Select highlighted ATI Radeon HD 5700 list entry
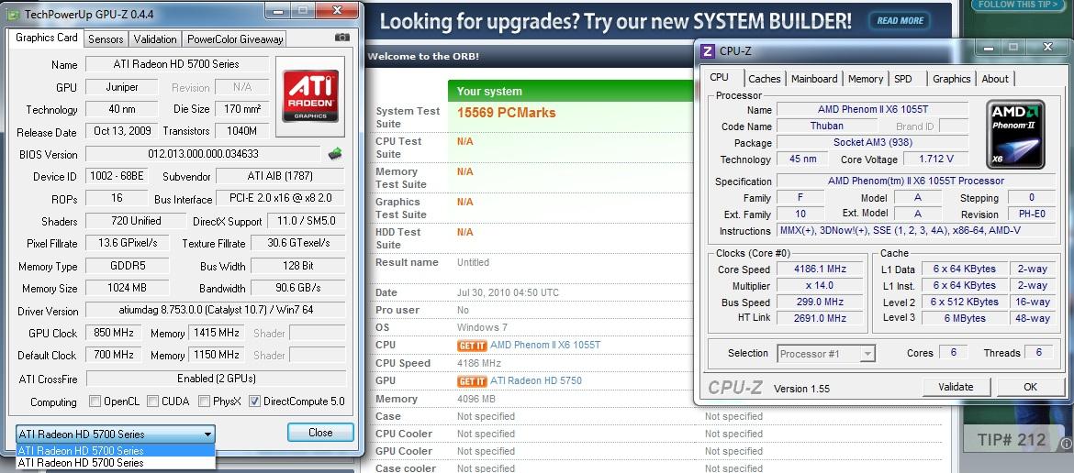 115,450
